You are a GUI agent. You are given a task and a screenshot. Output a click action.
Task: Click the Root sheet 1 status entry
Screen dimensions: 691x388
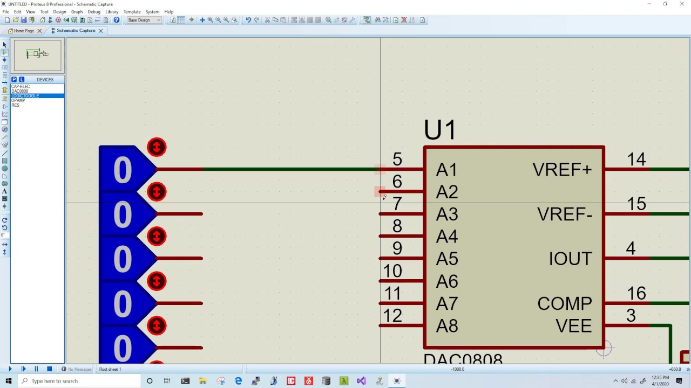click(x=110, y=369)
